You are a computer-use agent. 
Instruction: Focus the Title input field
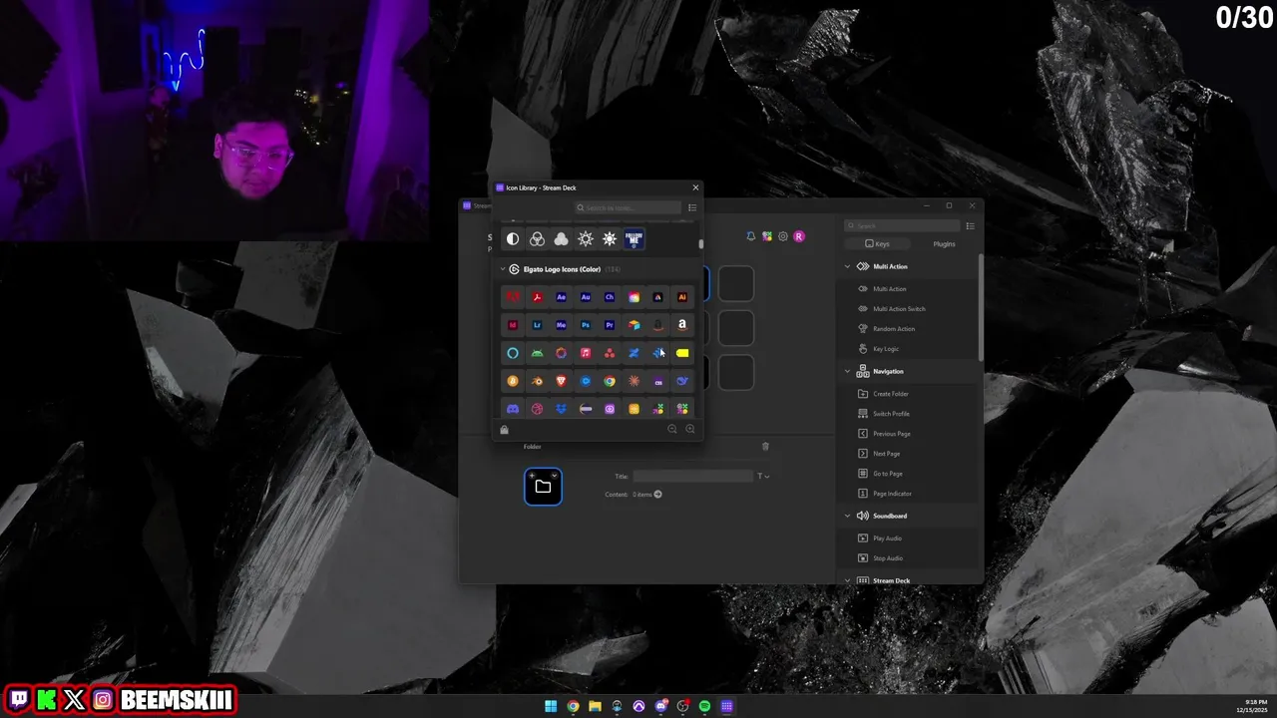pos(692,477)
